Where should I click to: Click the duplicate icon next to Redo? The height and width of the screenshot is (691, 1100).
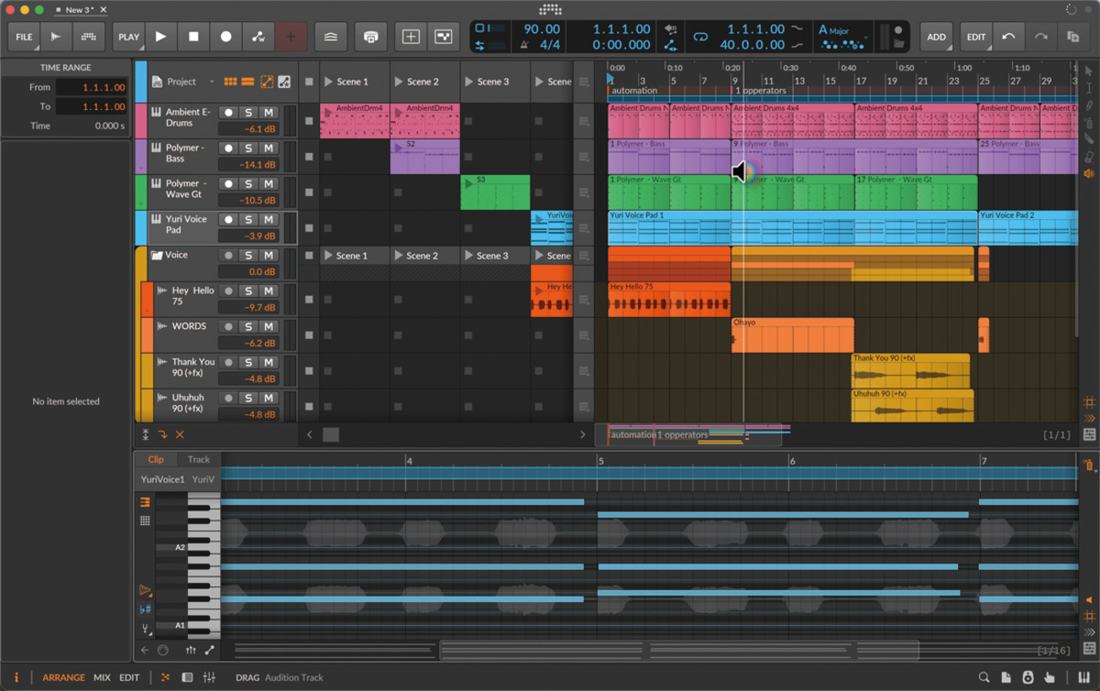1073,37
